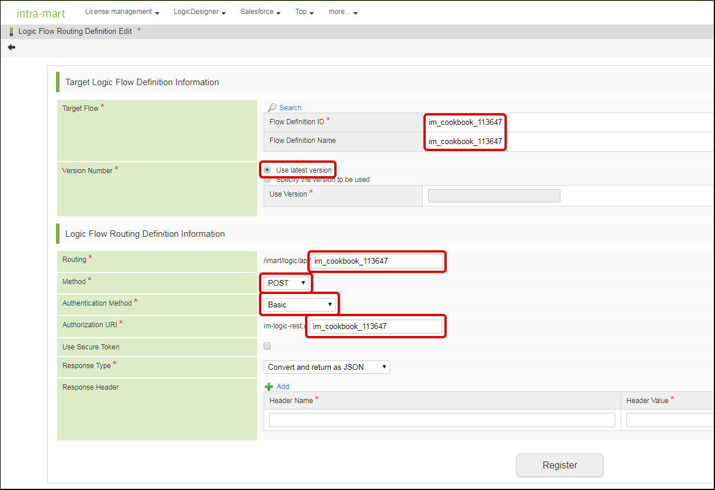Select the Use latest version radio button

click(x=267, y=170)
